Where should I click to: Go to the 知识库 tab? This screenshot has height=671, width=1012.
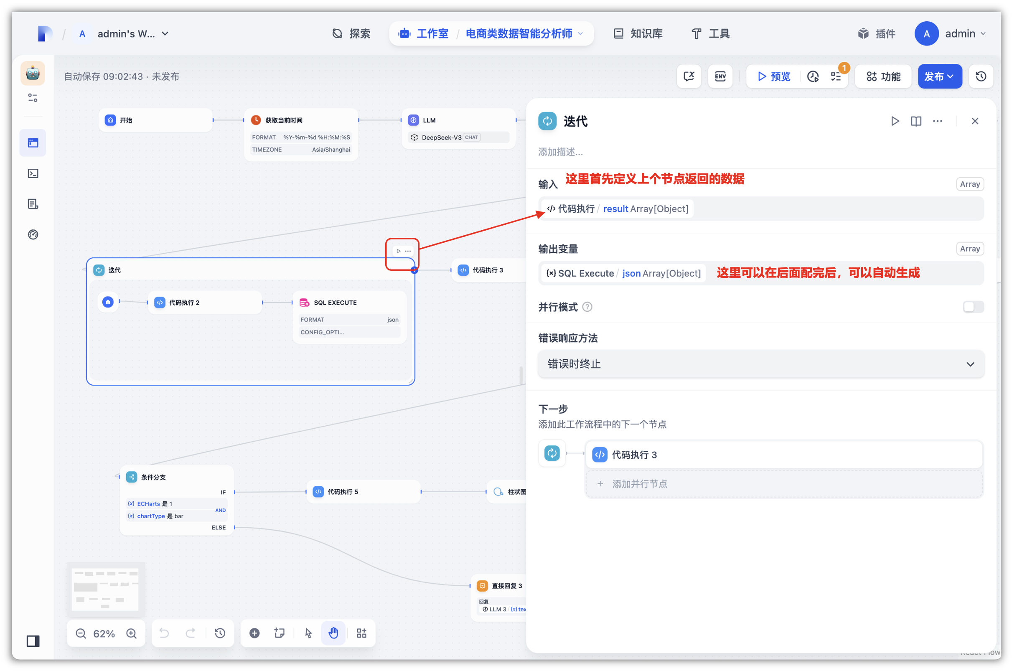[638, 34]
